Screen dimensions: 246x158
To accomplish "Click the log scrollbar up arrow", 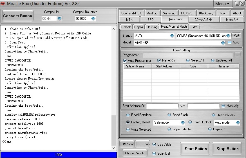I will point(114,29).
